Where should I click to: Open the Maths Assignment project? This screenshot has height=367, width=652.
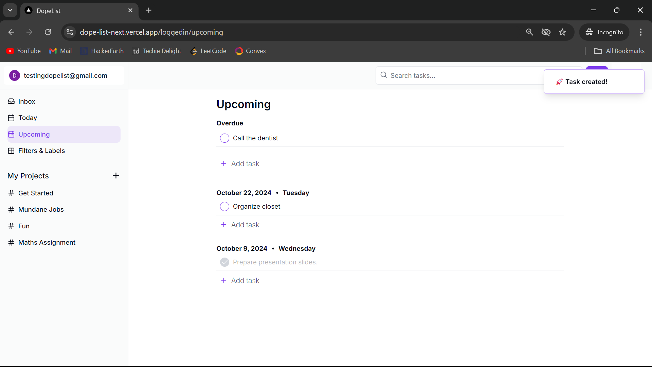pos(47,242)
